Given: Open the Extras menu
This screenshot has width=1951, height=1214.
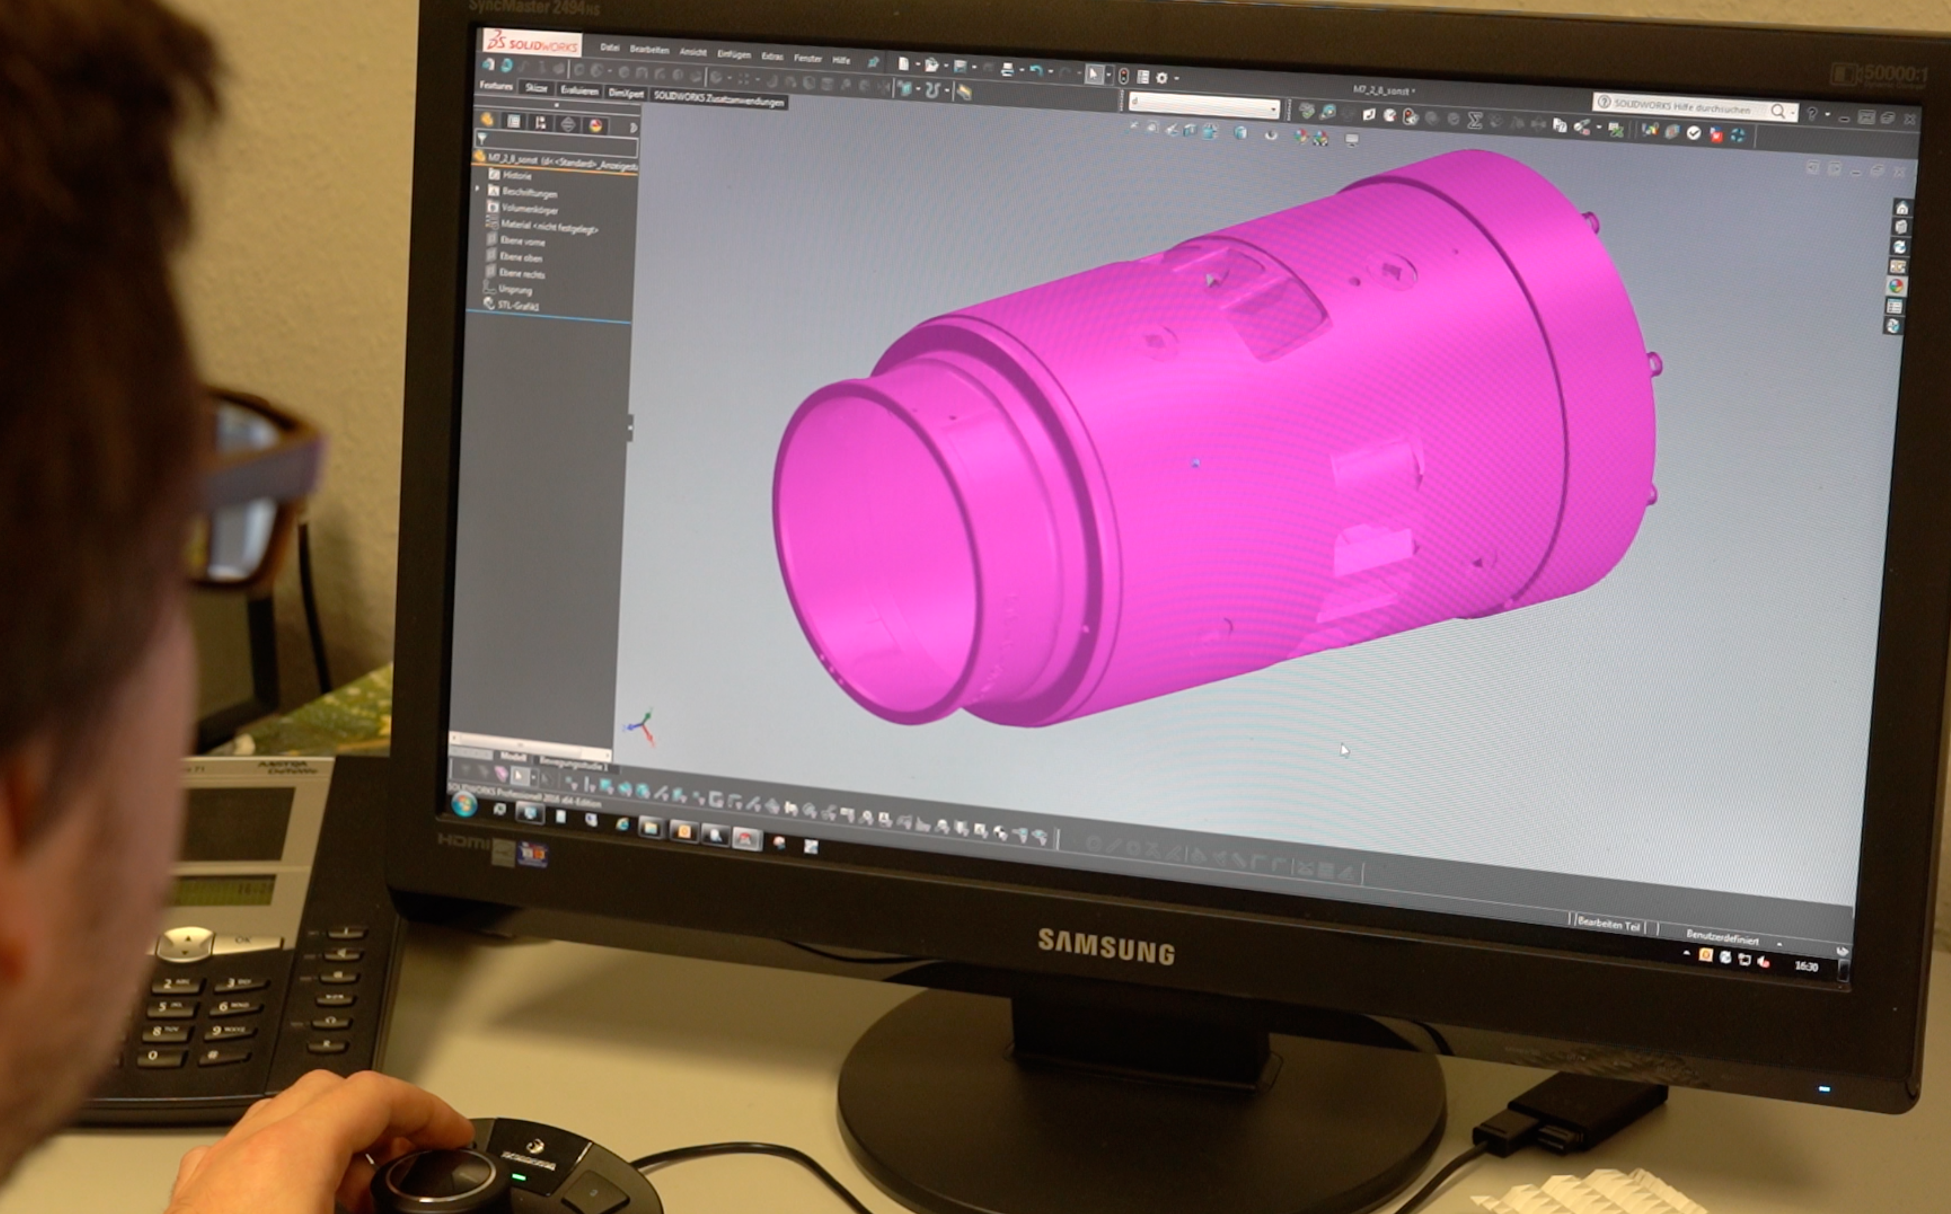Looking at the screenshot, I should tap(772, 56).
